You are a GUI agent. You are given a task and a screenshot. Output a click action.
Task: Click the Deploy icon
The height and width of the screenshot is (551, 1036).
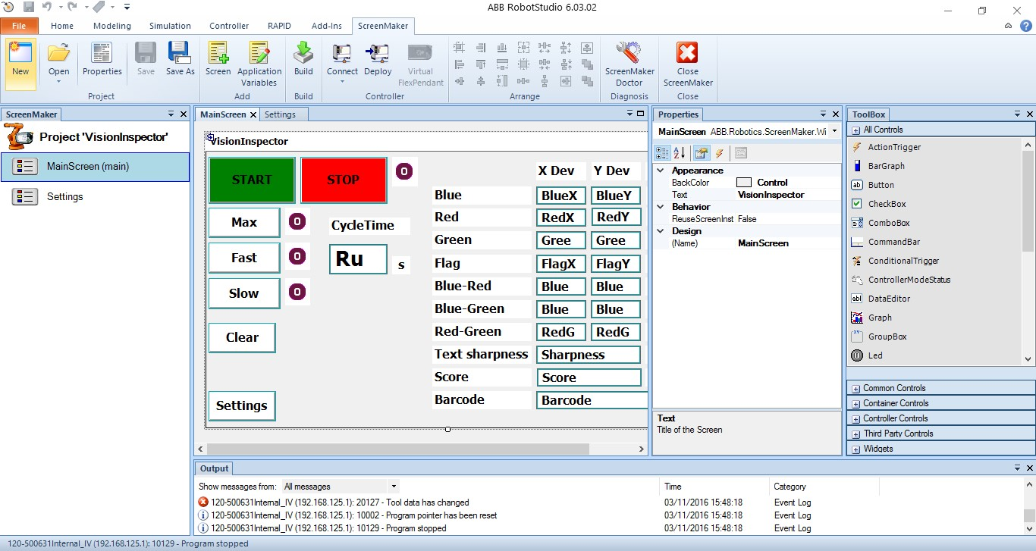coord(377,53)
